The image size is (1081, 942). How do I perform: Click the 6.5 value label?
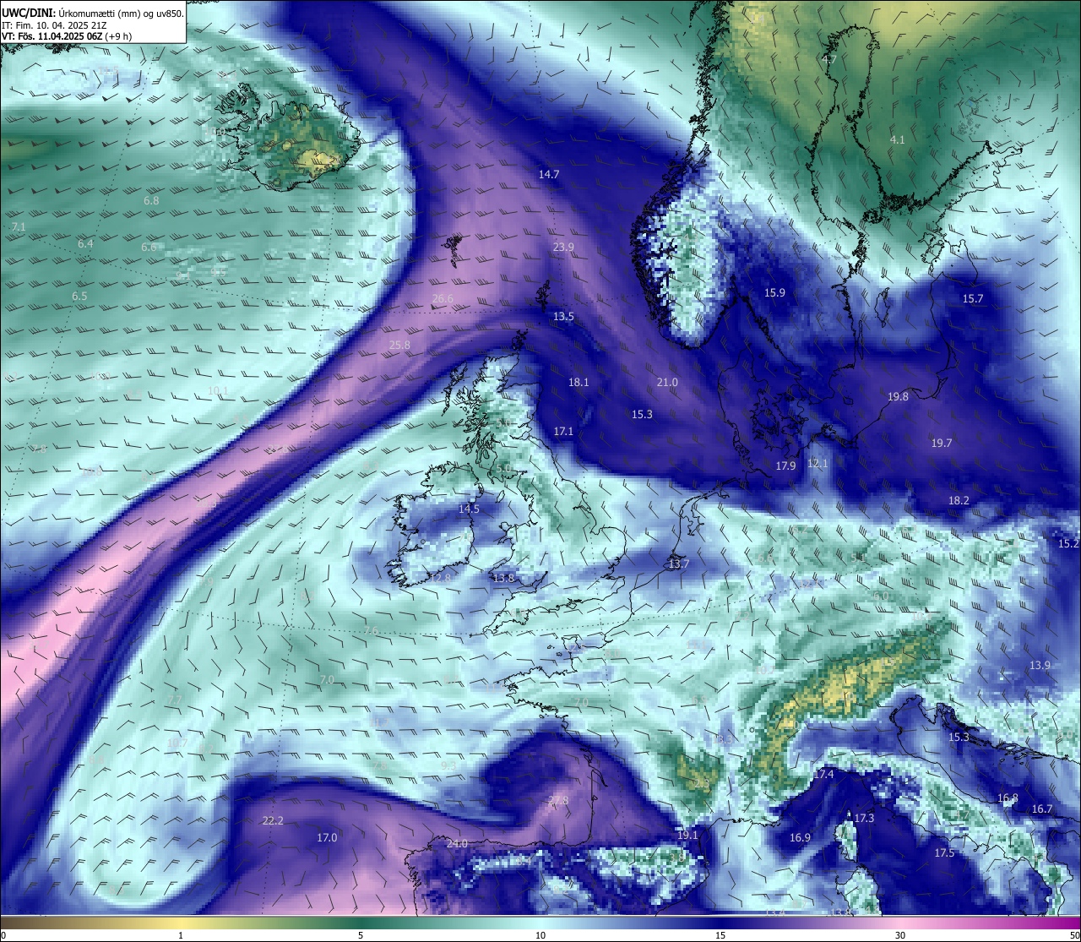click(79, 296)
